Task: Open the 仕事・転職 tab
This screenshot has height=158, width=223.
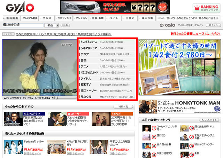Action: [98, 18]
